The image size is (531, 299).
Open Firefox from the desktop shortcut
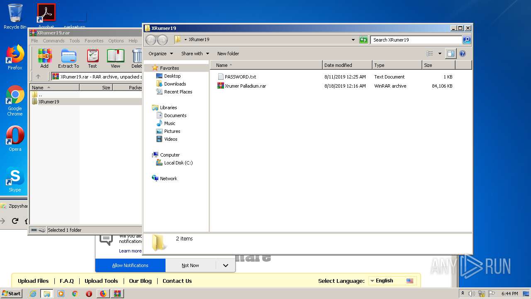(15, 57)
